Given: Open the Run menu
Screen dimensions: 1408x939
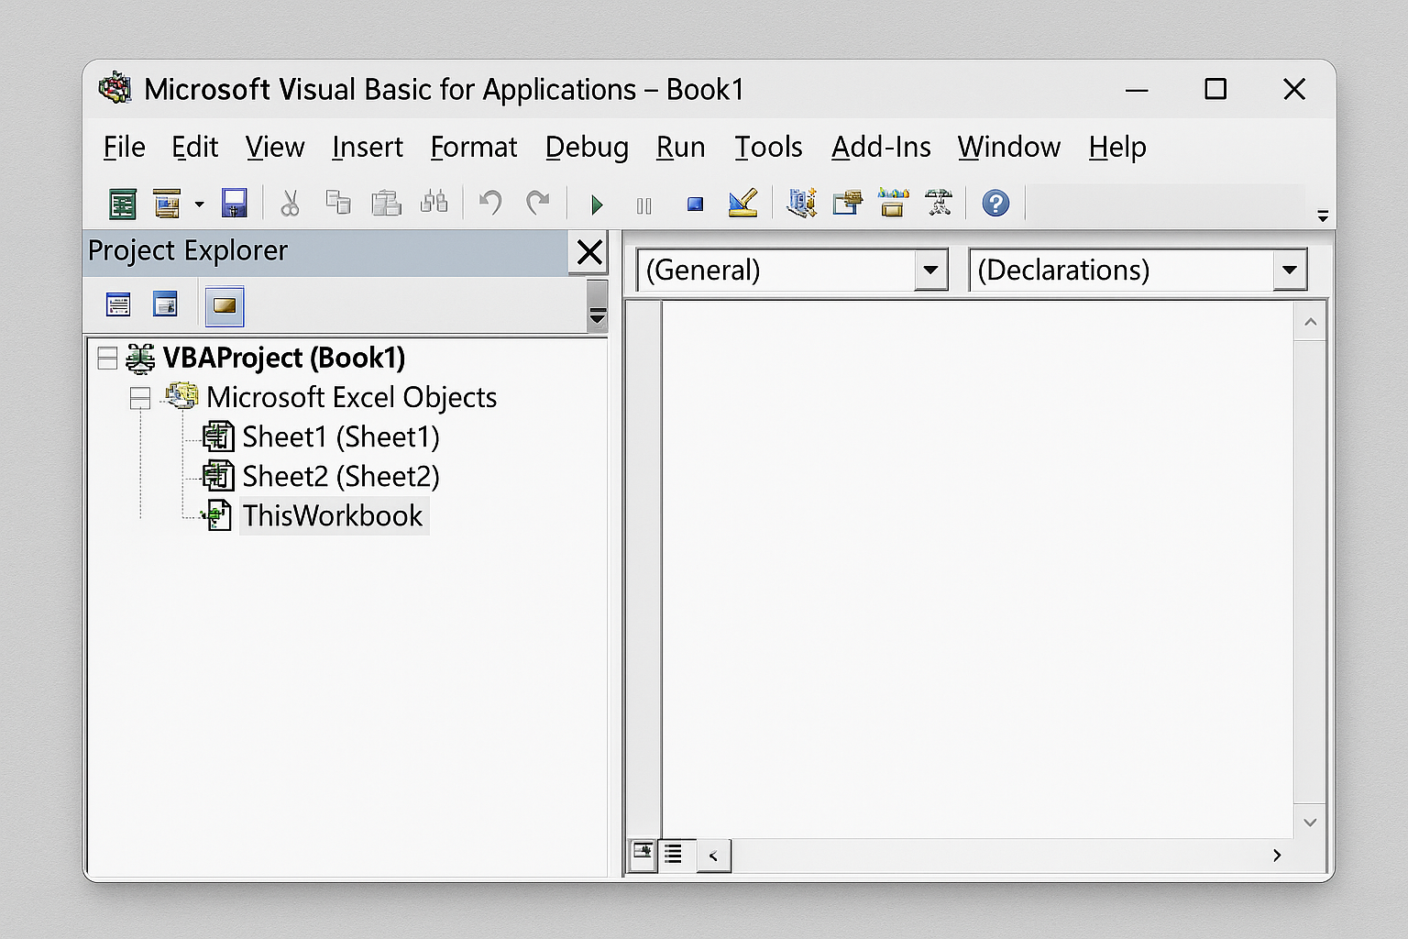Looking at the screenshot, I should [680, 147].
